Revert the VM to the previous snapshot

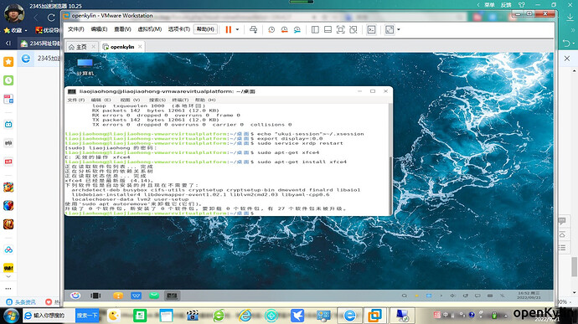point(284,29)
